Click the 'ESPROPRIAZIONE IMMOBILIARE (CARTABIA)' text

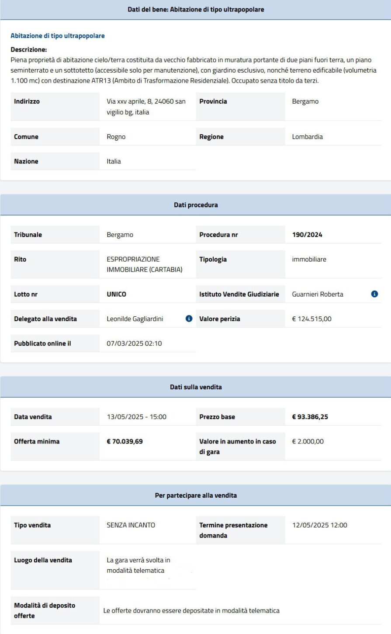pos(144,264)
